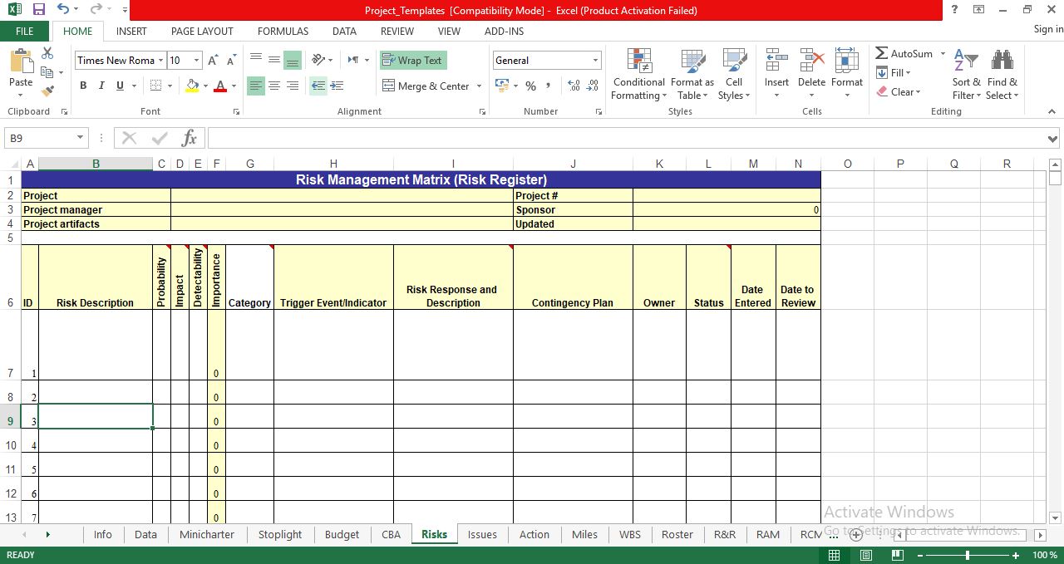
Task: Click the Format Painter icon
Action: 48,91
